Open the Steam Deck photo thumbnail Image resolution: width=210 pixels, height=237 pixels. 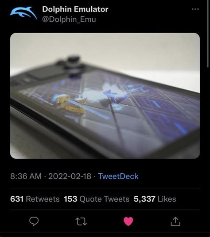coord(105,96)
